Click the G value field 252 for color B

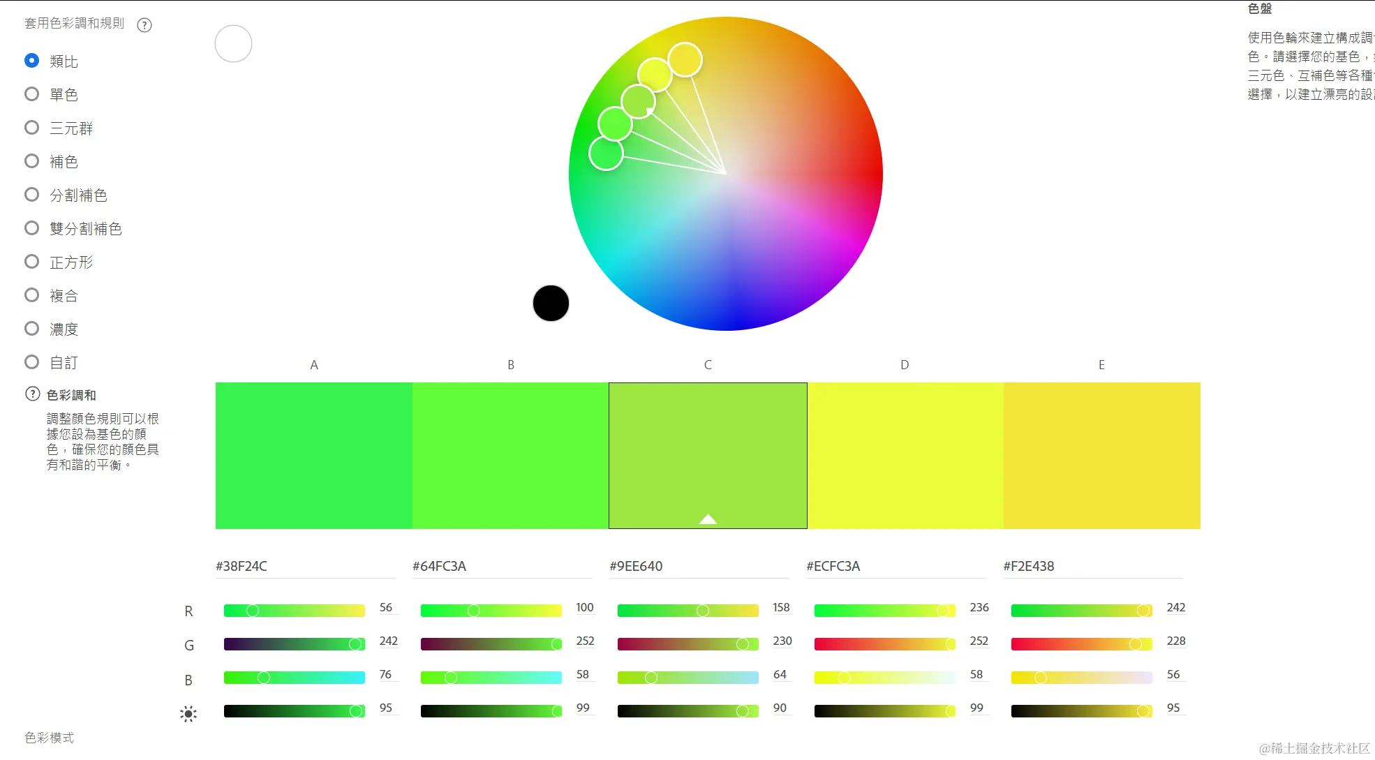click(x=585, y=641)
